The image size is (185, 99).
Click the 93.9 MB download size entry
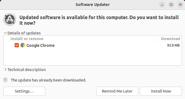pos(173,45)
